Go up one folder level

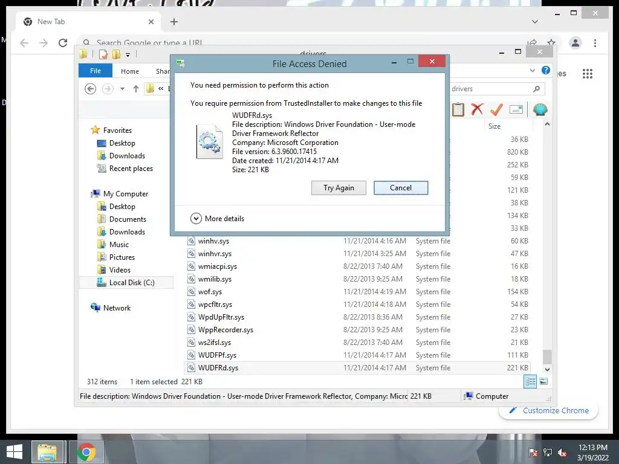[136, 89]
